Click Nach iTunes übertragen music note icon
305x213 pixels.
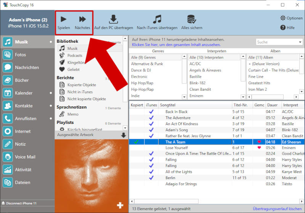pos(157,19)
